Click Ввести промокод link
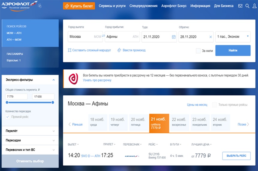Screen dimensions: 258x171 coord(131,50)
